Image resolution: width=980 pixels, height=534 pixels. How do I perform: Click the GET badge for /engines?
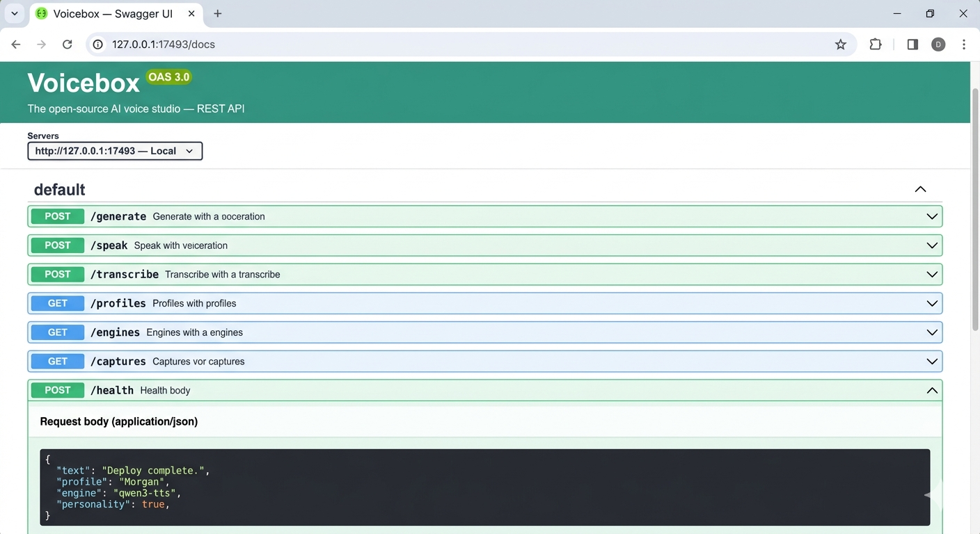coord(58,332)
